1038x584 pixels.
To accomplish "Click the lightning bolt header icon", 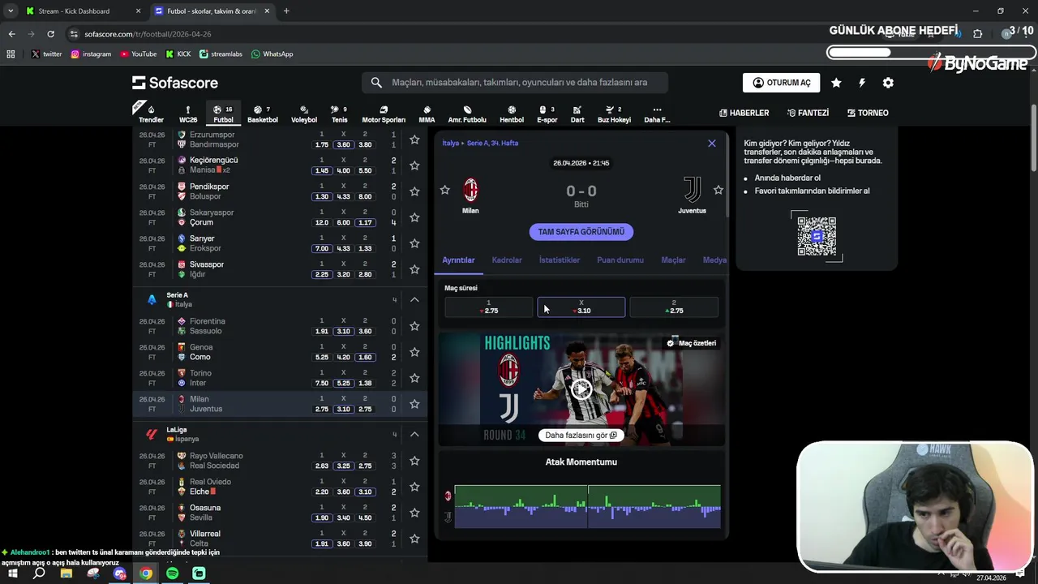I will [x=862, y=83].
